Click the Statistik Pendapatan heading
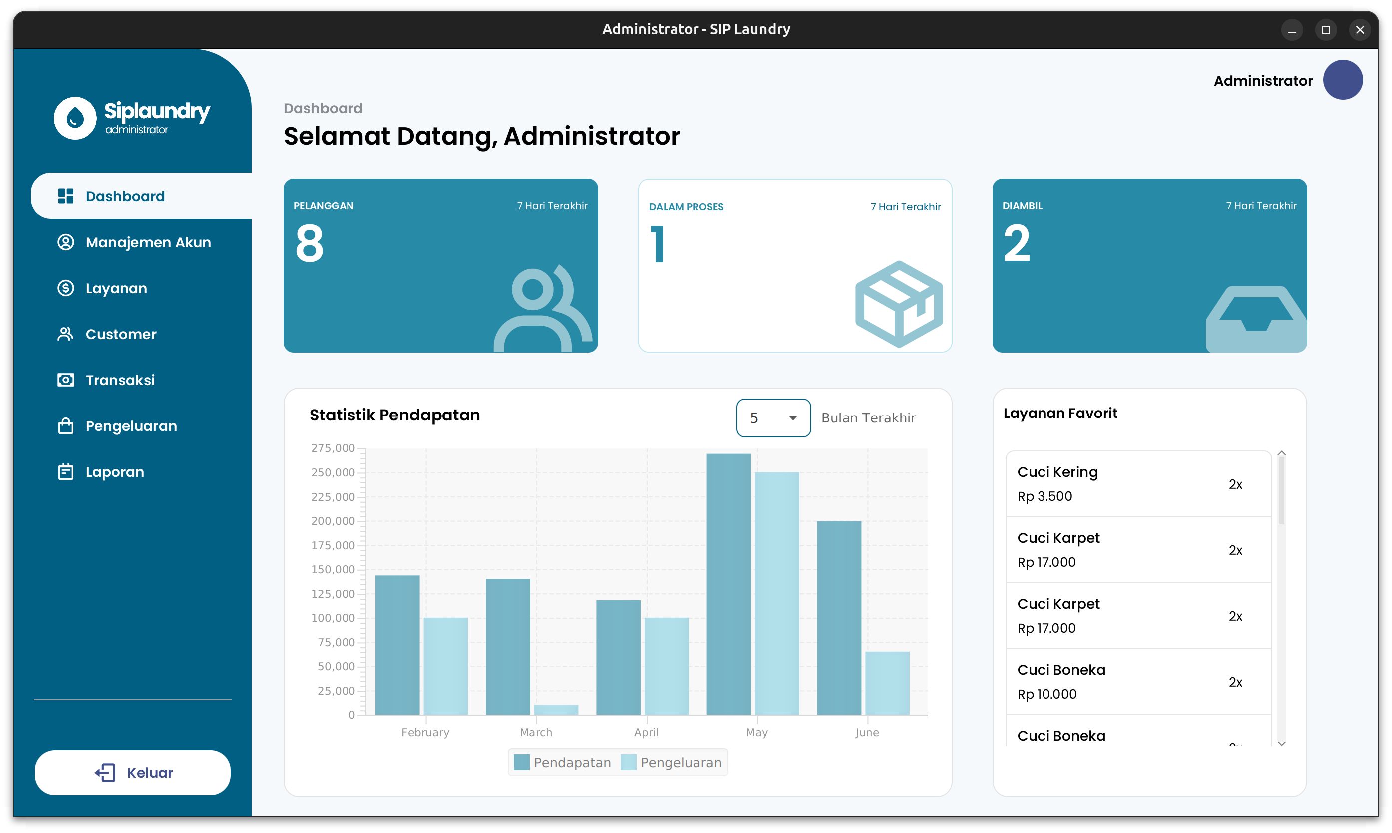1392x833 pixels. pyautogui.click(x=394, y=415)
